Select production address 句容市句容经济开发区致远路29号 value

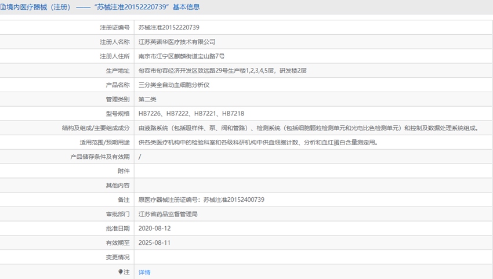223,71
